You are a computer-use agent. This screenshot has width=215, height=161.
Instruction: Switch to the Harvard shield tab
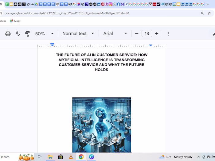tap(150, 4)
